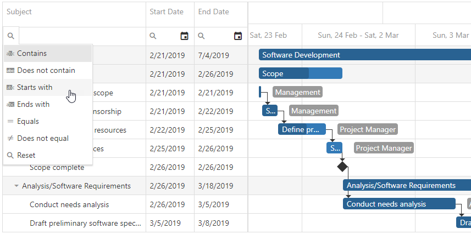Sort by the End Date column header
The width and height of the screenshot is (471, 234).
pos(214,12)
